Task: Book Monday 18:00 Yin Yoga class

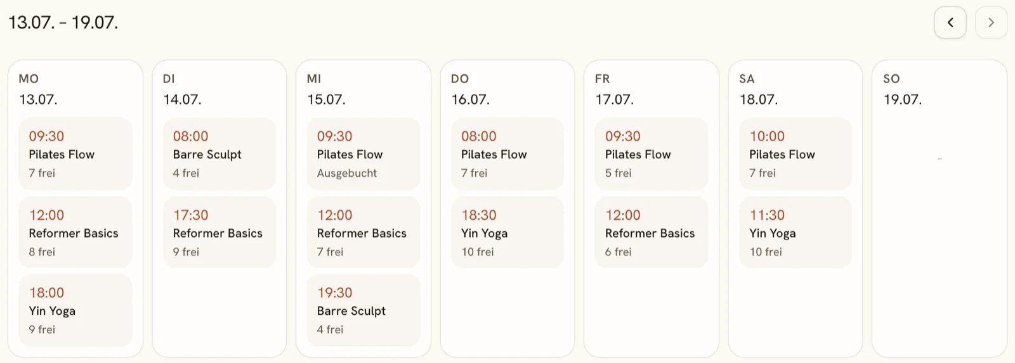Action: (x=75, y=310)
